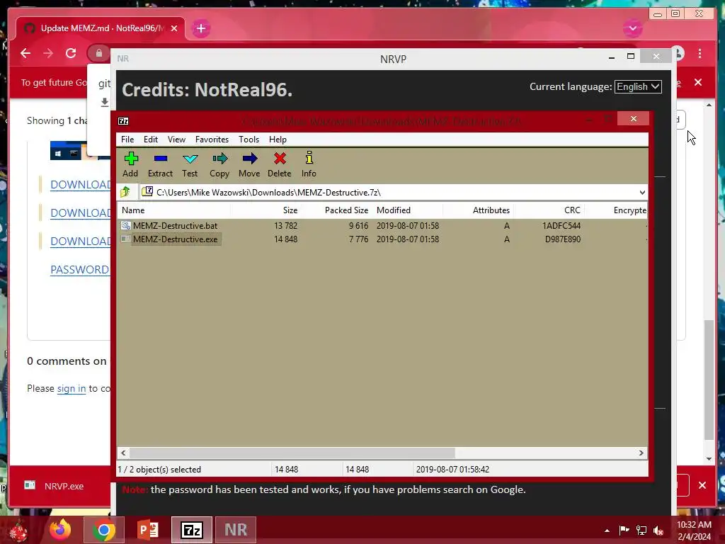
Task: Sort by the CRC column header
Action: (x=549, y=210)
